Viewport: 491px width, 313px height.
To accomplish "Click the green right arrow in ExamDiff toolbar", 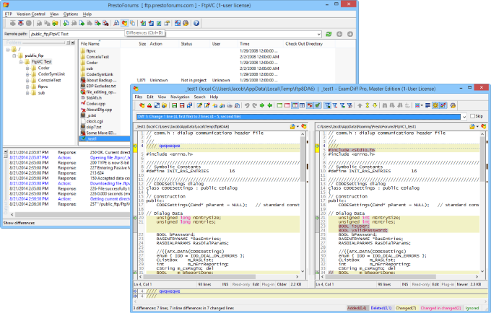I will point(262,106).
